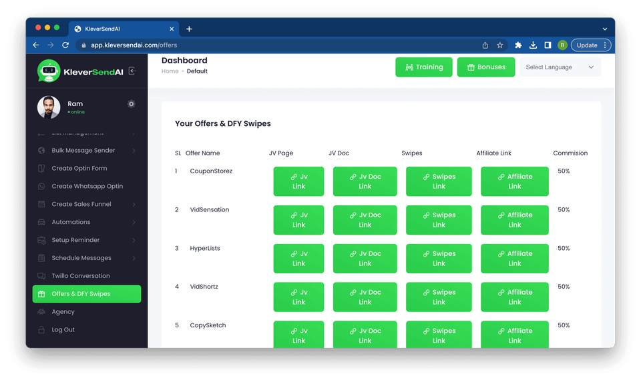Open Create Whatsapp Optin menu item
641x382 pixels.
(x=87, y=187)
